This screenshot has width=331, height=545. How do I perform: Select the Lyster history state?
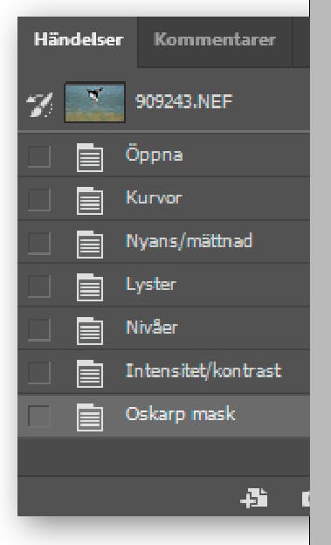[163, 285]
